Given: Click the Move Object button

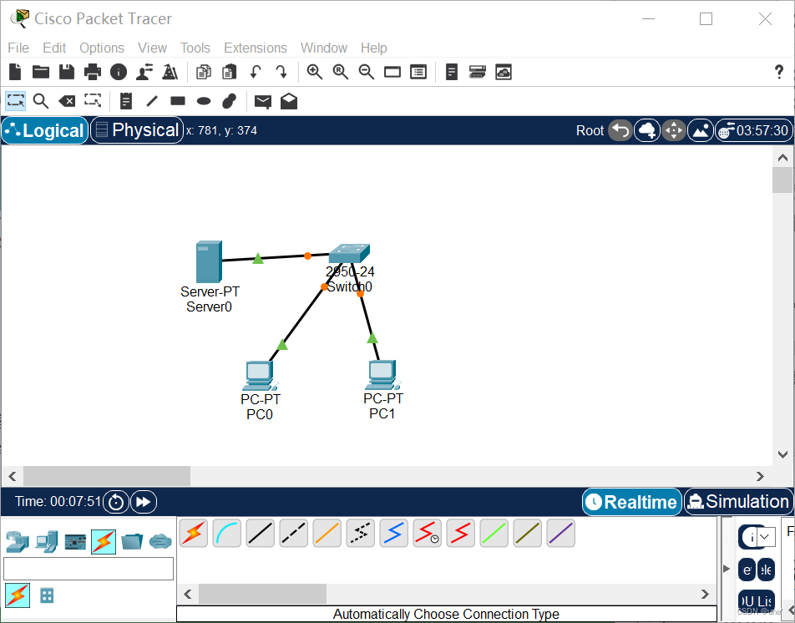Looking at the screenshot, I should click(674, 131).
